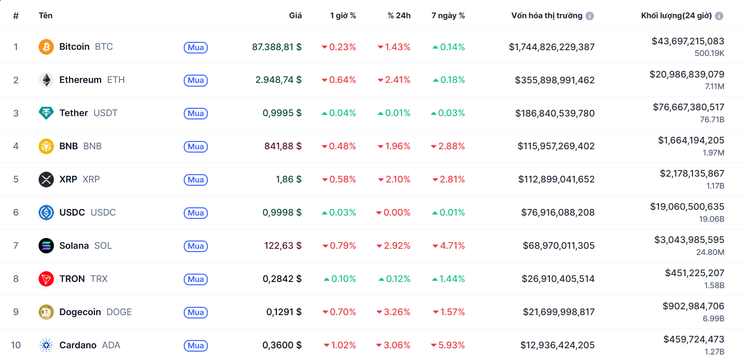Viewport: 745px width, 357px height.
Task: Click XRP price 1,86 $
Action: (289, 179)
